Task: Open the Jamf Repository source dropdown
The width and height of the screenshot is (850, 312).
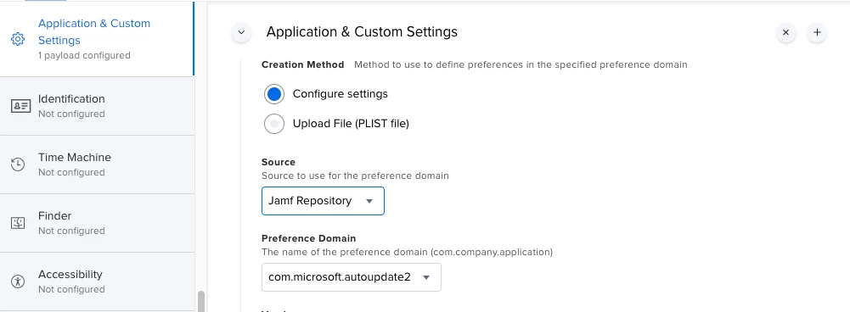Action: coord(323,201)
